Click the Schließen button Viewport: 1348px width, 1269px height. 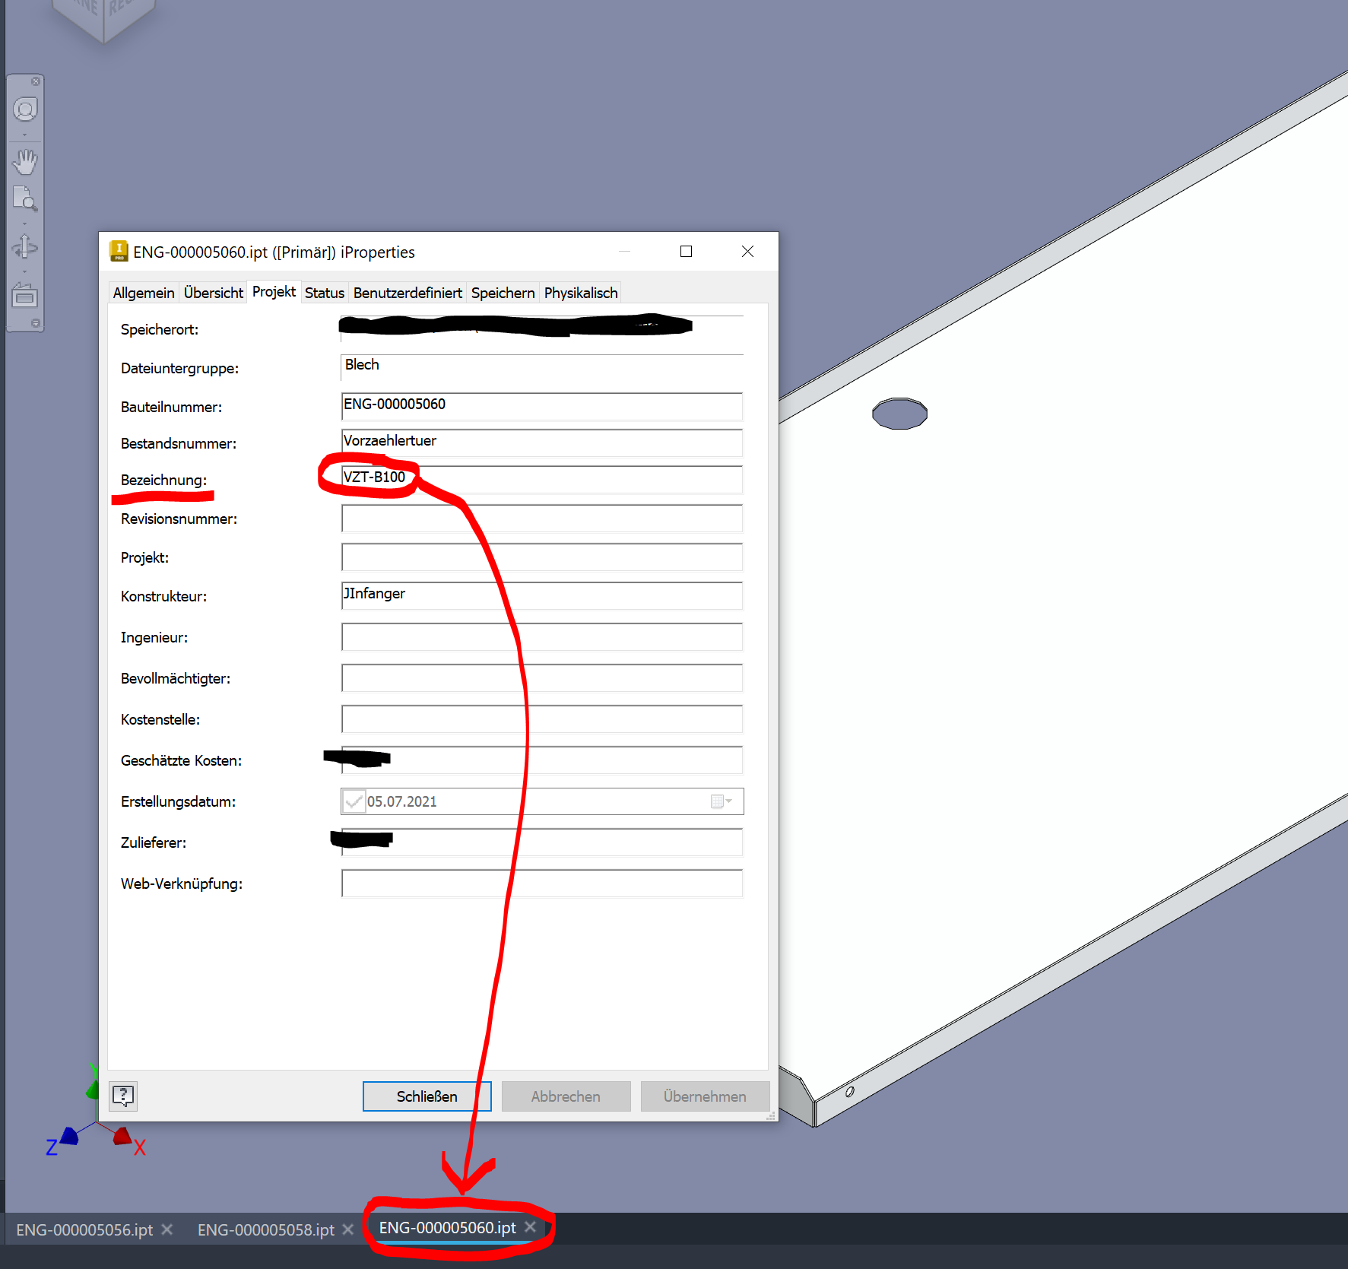(427, 1096)
